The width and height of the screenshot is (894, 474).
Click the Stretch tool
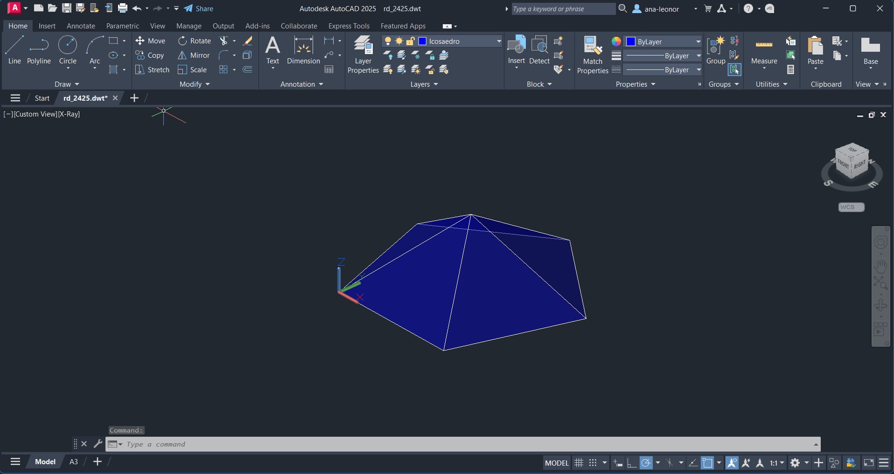(152, 70)
